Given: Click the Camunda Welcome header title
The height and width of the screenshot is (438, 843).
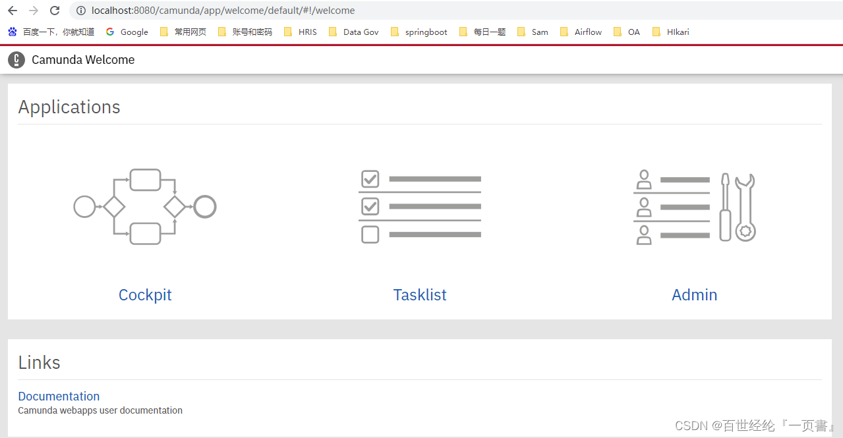Looking at the screenshot, I should 83,60.
